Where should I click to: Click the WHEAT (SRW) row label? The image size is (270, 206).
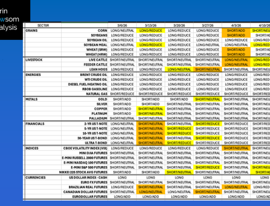click(x=97, y=49)
